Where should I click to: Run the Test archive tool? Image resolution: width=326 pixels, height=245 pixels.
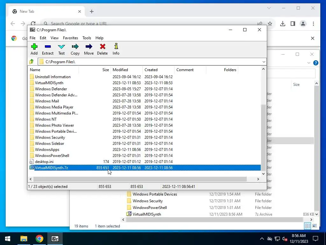61,49
